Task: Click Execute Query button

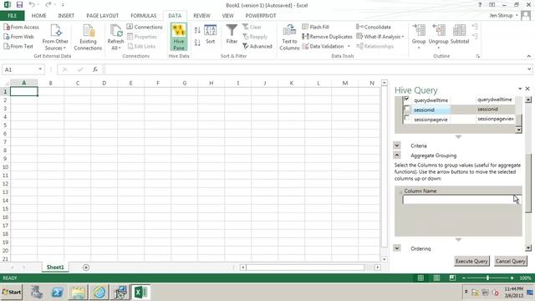Action: 471,262
